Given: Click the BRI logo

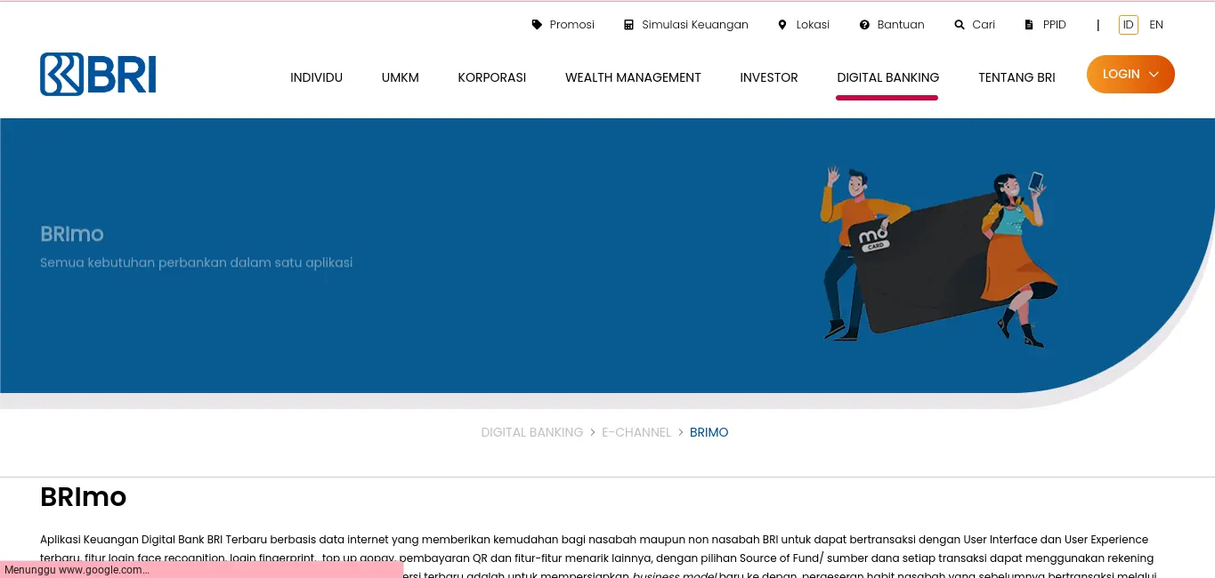Looking at the screenshot, I should tap(98, 75).
